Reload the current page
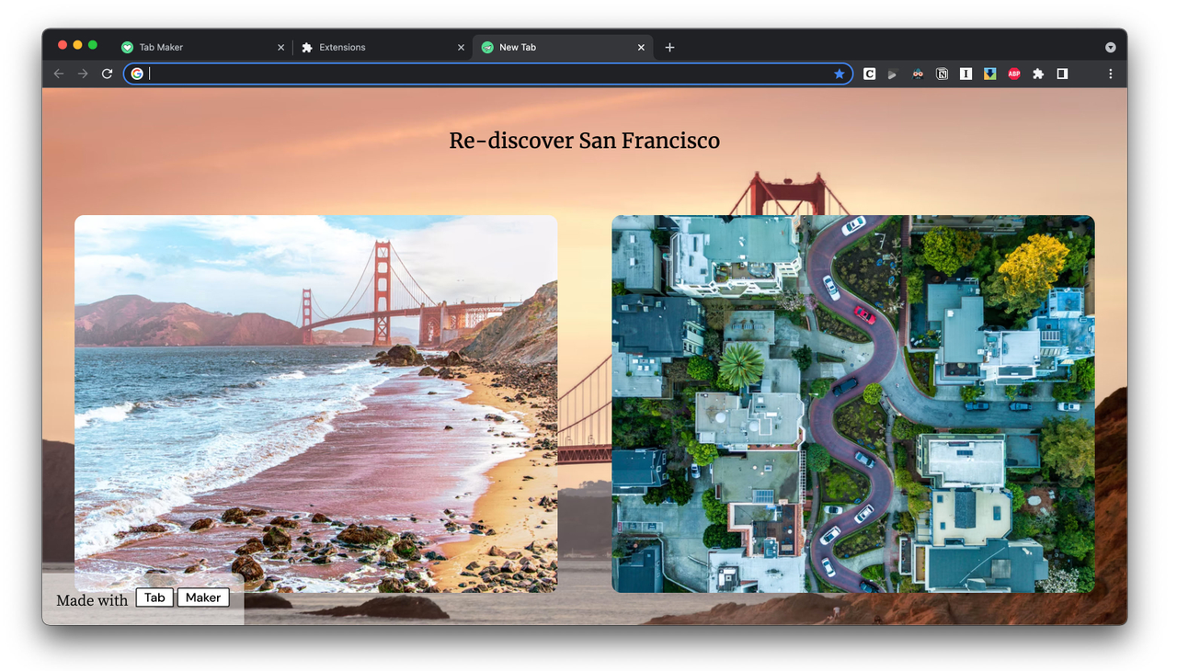1177x671 pixels. [x=107, y=74]
